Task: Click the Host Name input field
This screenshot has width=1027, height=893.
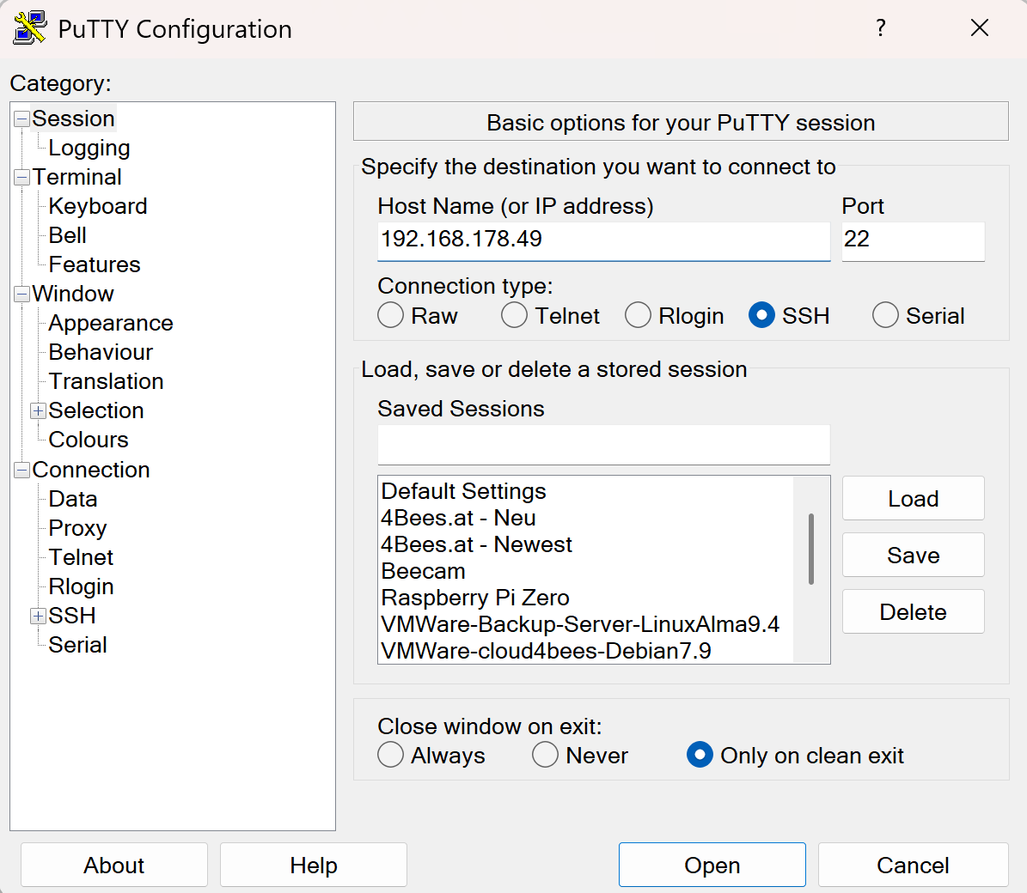Action: point(604,240)
